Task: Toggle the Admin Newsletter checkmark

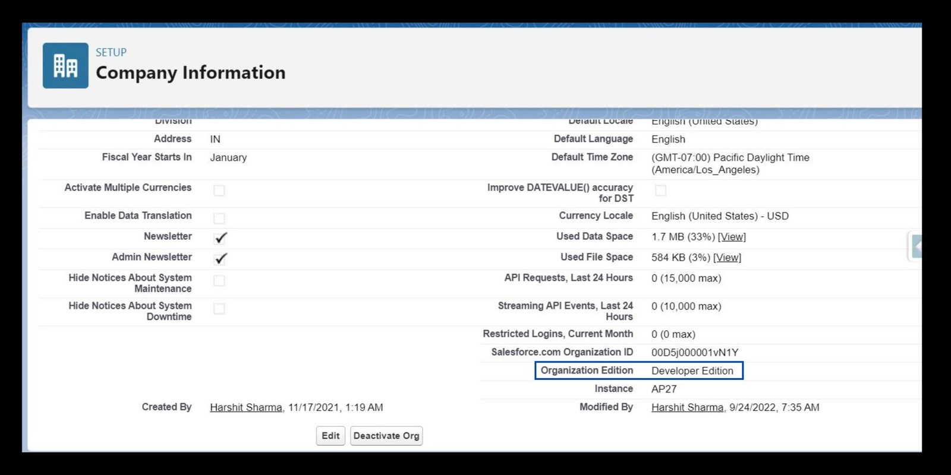Action: 221,258
